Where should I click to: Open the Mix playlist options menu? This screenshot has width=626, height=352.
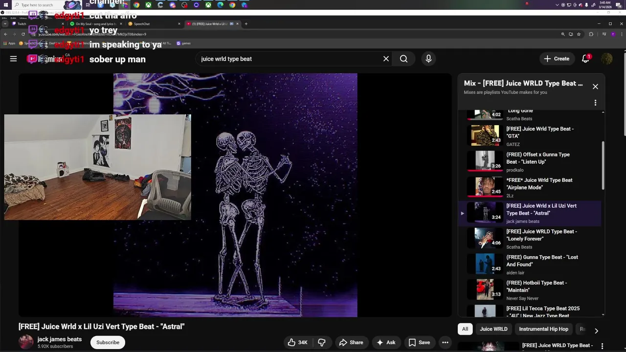pos(595,103)
